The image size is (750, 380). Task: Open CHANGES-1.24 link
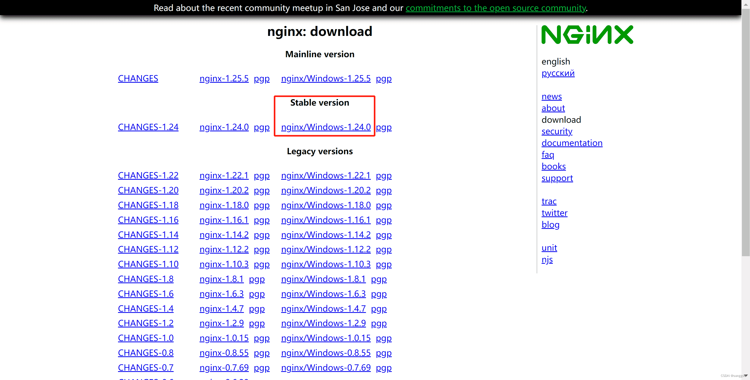coord(148,127)
